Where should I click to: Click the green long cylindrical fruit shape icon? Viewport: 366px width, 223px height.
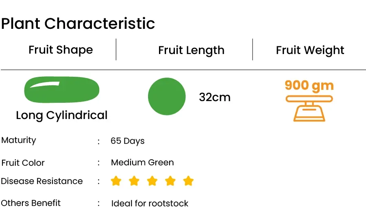click(x=62, y=90)
